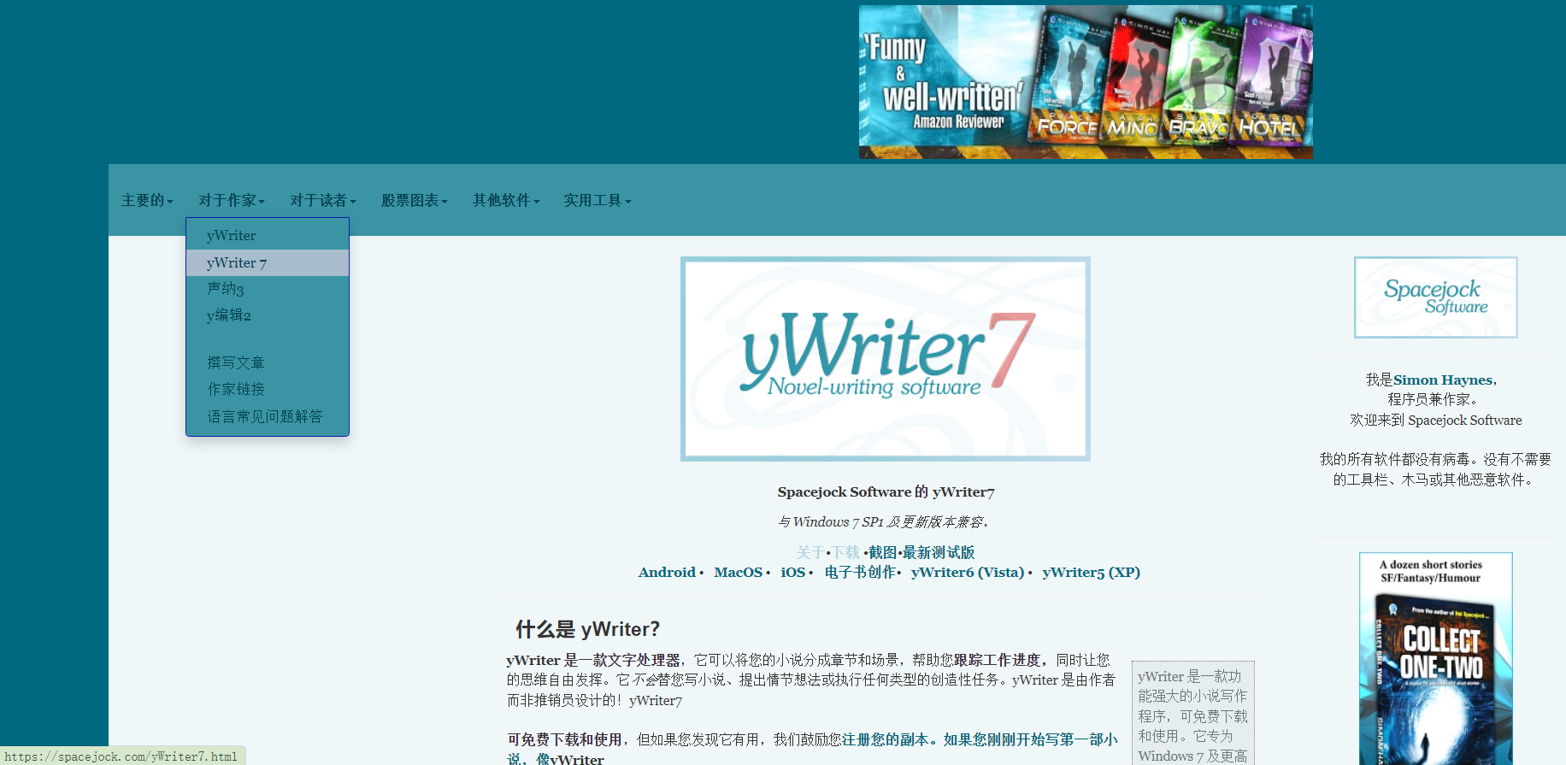Open the iOS version link

[x=793, y=573]
